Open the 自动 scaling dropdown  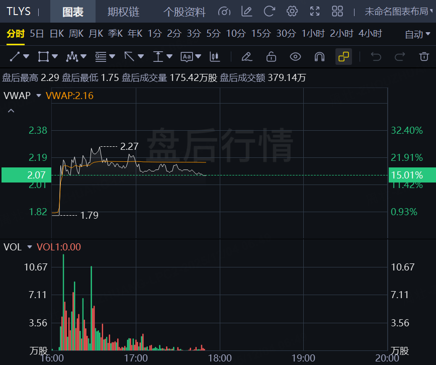tap(417, 34)
